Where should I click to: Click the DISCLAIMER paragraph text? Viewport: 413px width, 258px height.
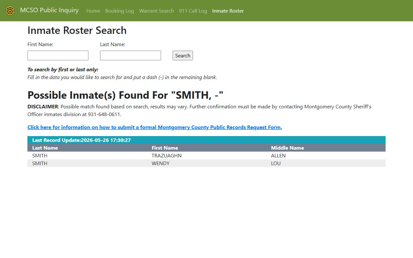coord(199,111)
